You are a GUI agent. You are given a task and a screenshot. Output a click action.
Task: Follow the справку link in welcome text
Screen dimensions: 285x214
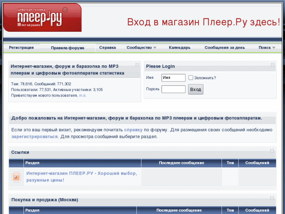pyautogui.click(x=133, y=130)
